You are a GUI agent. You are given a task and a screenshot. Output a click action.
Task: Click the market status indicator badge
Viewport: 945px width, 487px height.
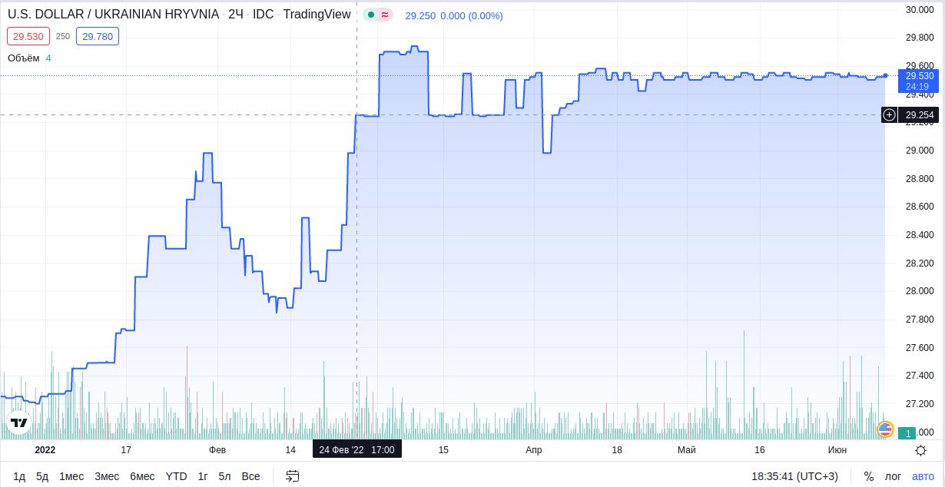(377, 15)
